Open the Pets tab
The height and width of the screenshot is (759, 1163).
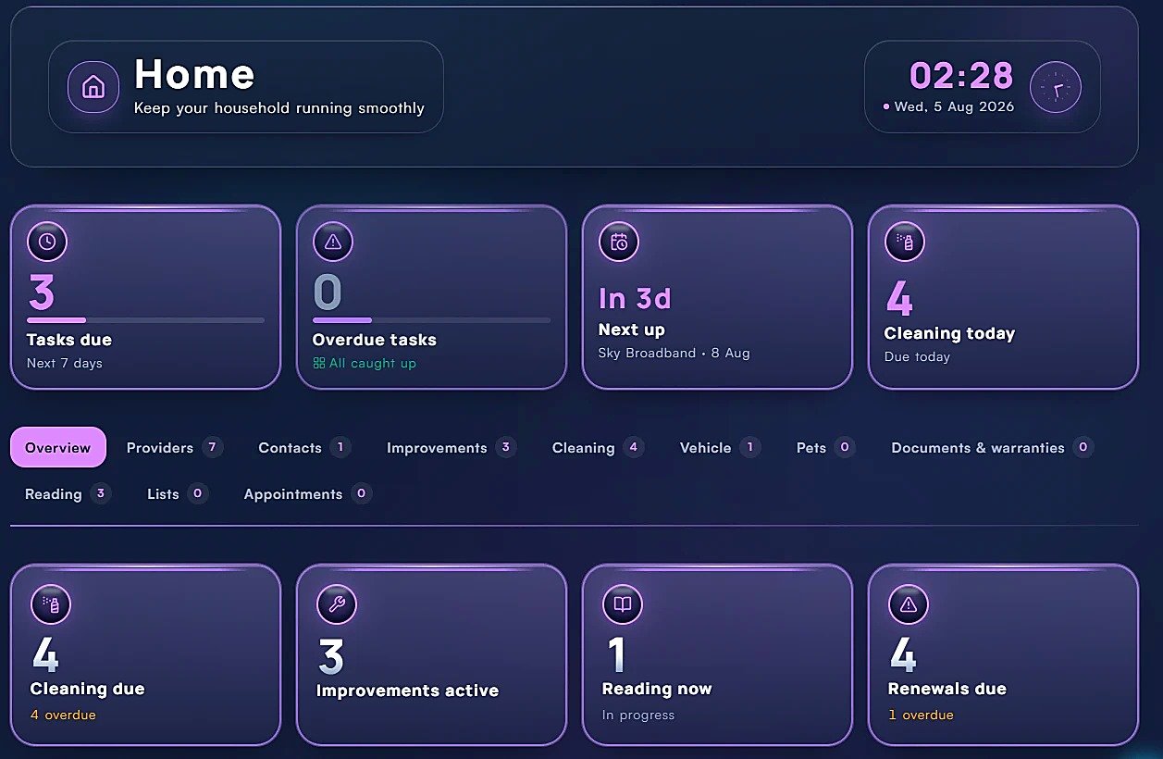(825, 448)
